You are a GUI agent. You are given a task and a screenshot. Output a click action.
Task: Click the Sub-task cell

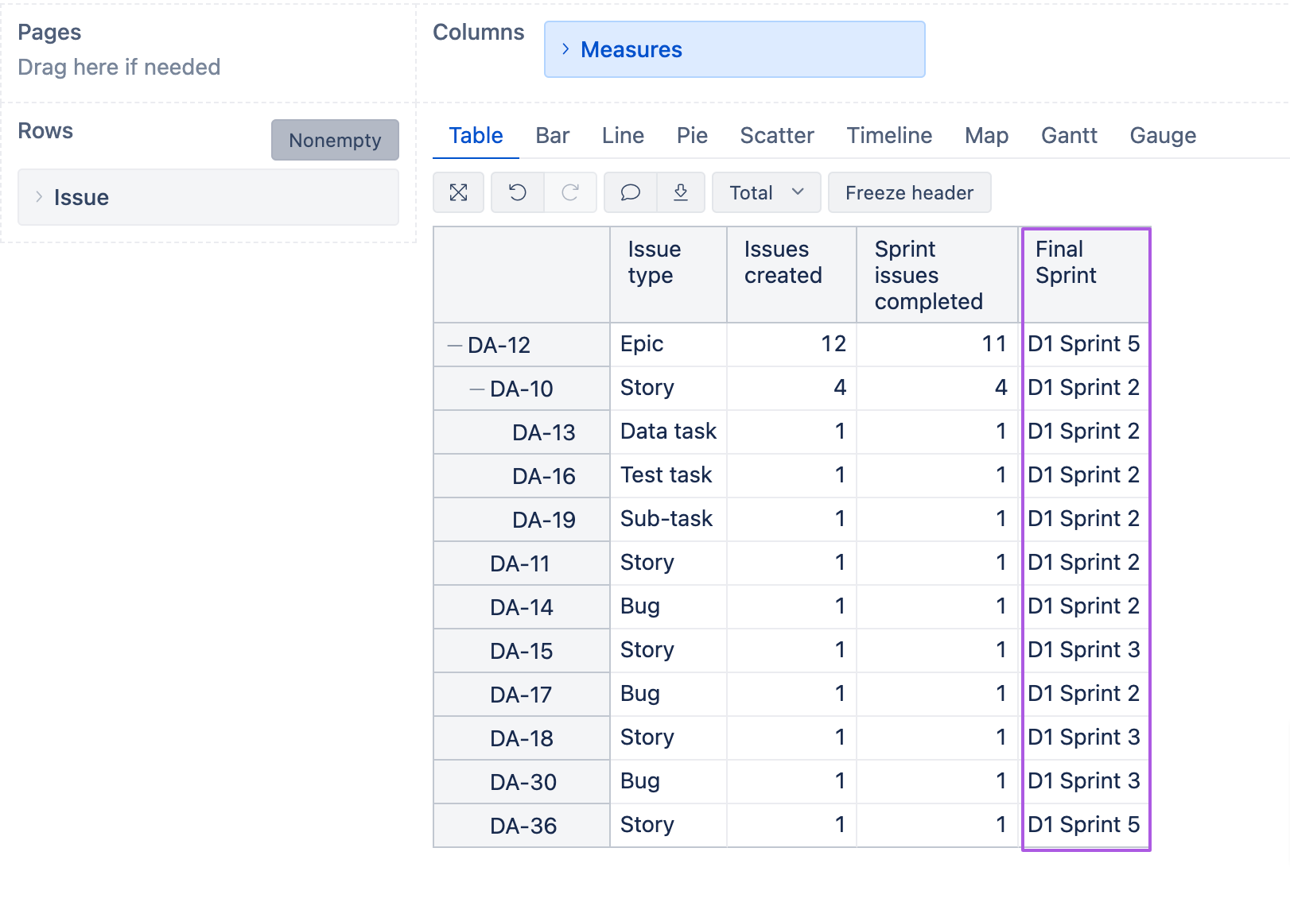tap(668, 519)
